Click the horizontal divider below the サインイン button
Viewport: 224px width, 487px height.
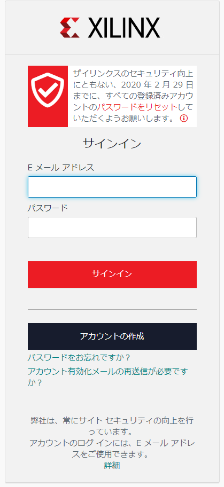(112, 309)
